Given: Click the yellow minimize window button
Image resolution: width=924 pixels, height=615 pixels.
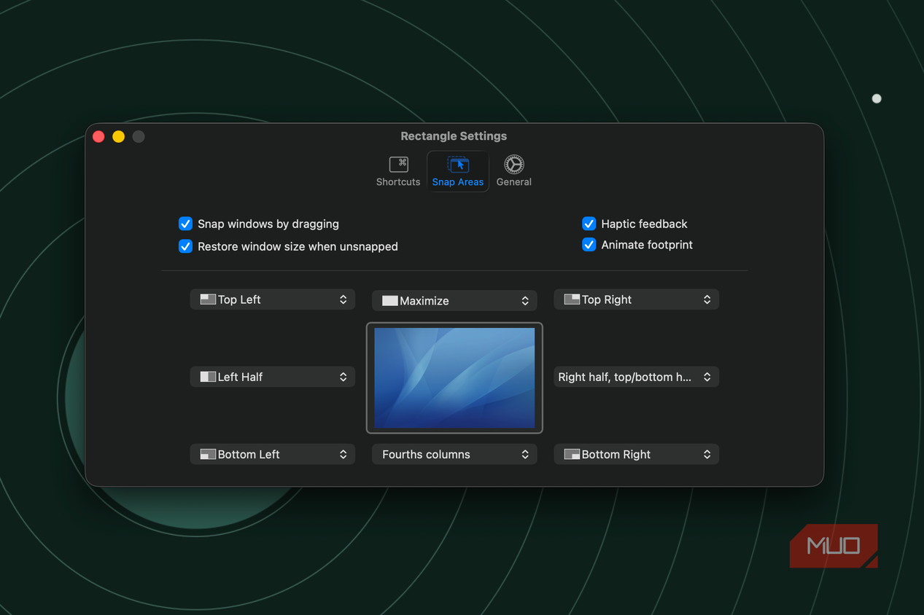Looking at the screenshot, I should (x=118, y=136).
